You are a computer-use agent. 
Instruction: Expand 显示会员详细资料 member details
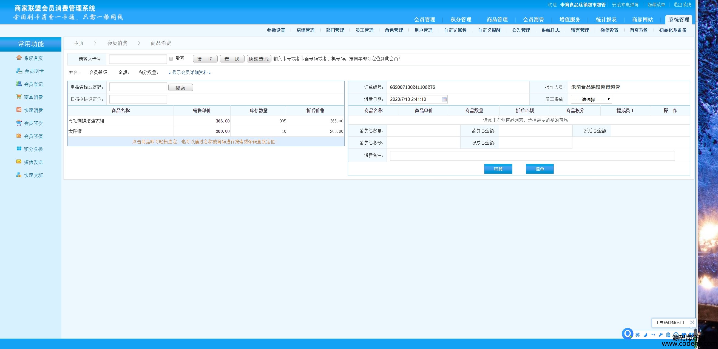(x=189, y=72)
